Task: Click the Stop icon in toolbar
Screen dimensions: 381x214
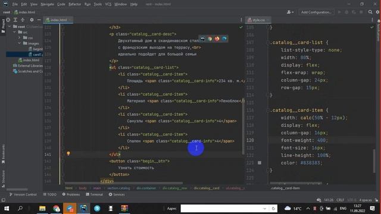Action: point(361,12)
